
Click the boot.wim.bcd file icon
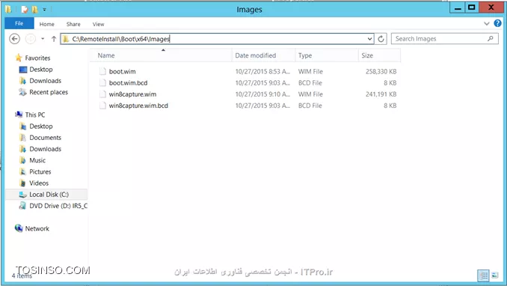point(102,83)
